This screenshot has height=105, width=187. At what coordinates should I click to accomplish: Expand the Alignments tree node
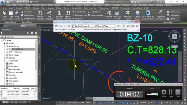pyautogui.click(x=5, y=61)
